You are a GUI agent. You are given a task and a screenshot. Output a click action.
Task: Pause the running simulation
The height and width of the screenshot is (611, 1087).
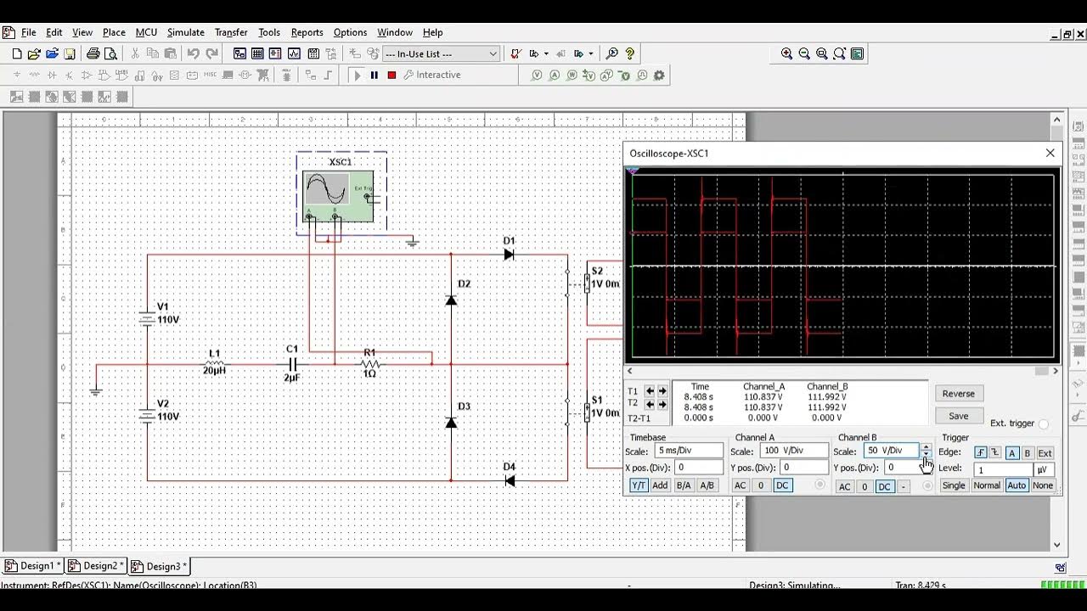(x=374, y=75)
